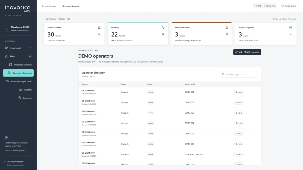Open Dashboard in the sidebar

coord(18,48)
